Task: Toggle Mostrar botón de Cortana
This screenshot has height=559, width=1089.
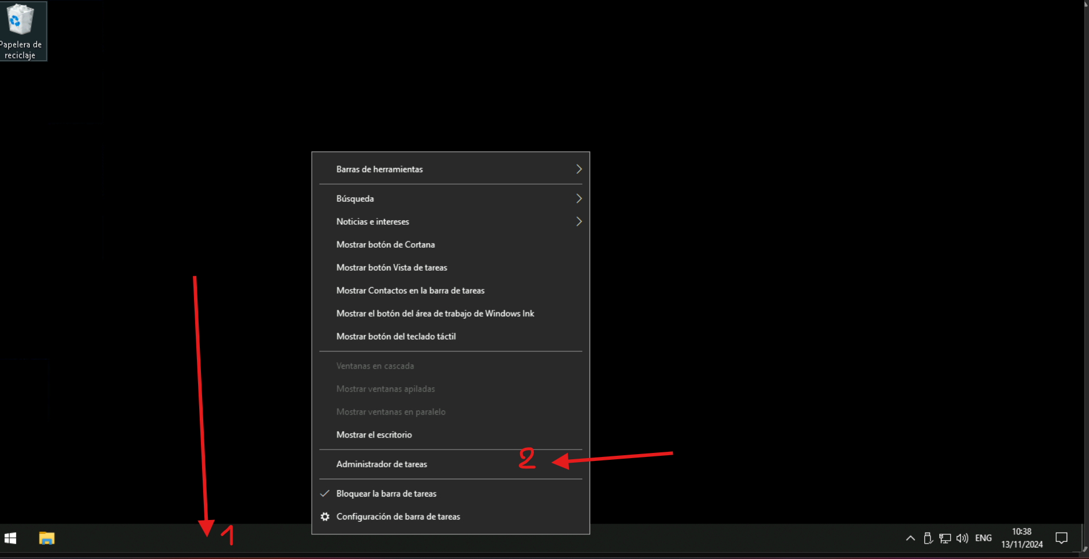Action: coord(385,245)
